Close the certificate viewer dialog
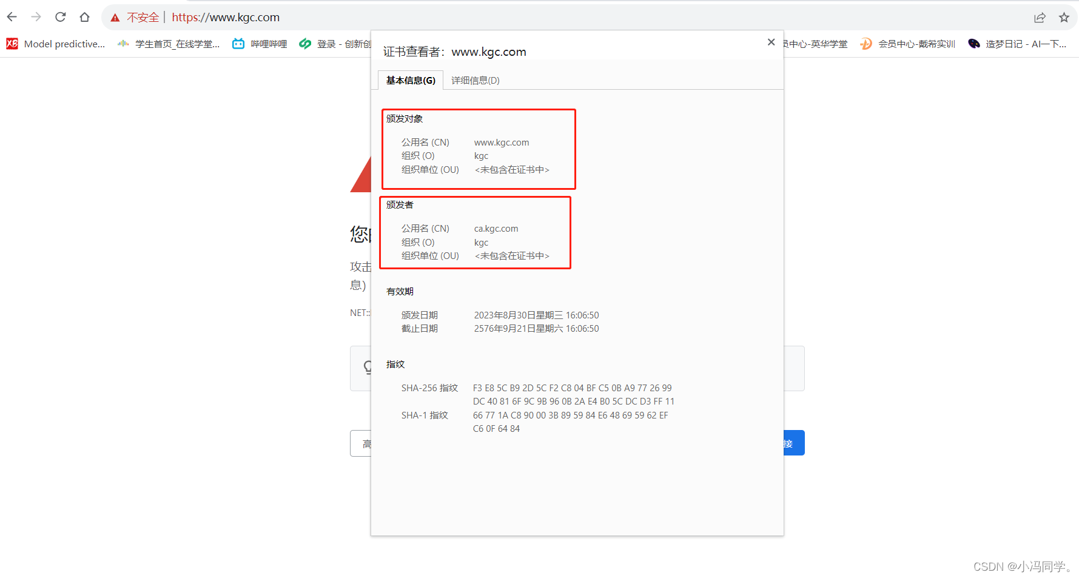Image resolution: width=1079 pixels, height=578 pixels. click(771, 42)
